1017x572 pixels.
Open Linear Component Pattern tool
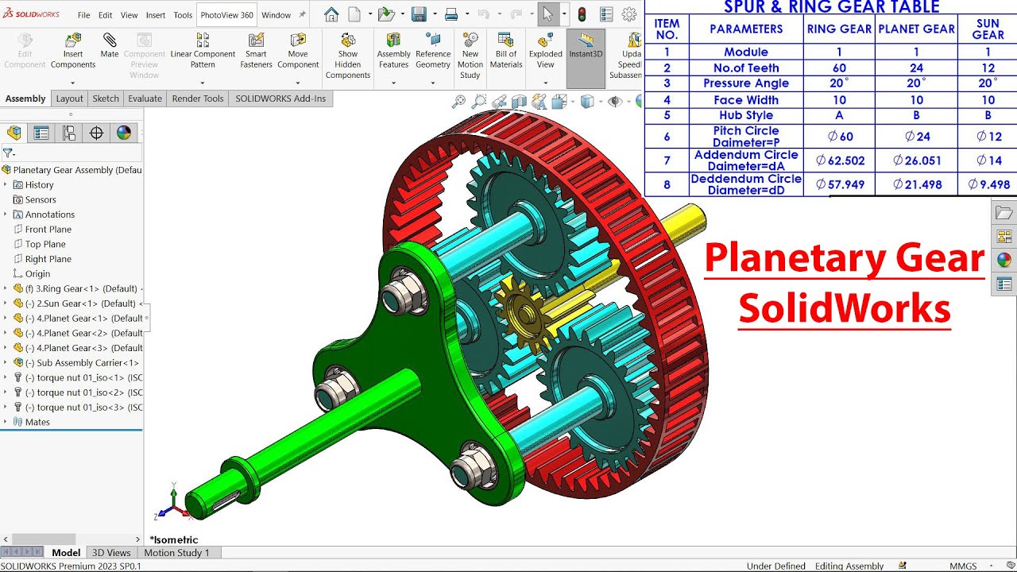(203, 52)
